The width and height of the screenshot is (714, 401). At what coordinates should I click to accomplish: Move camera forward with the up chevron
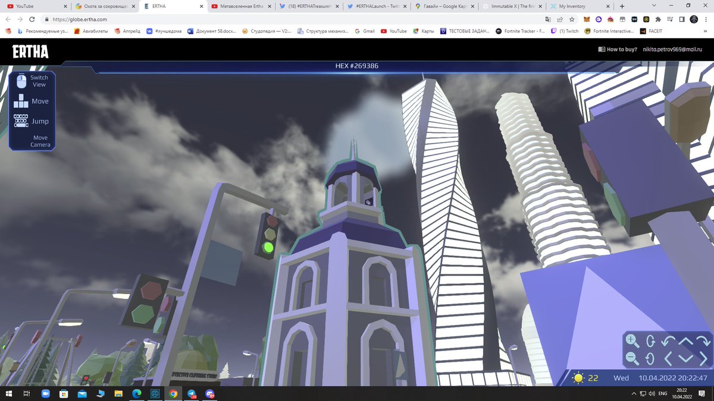686,341
